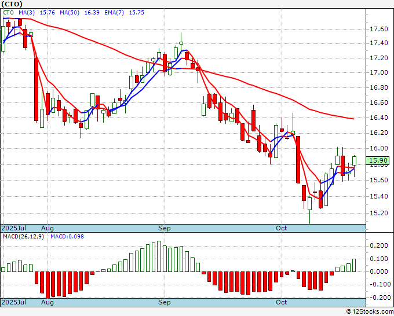This screenshot has width=394, height=316.
Task: Click the last green candlestick near 15.90
Action: (x=354, y=161)
